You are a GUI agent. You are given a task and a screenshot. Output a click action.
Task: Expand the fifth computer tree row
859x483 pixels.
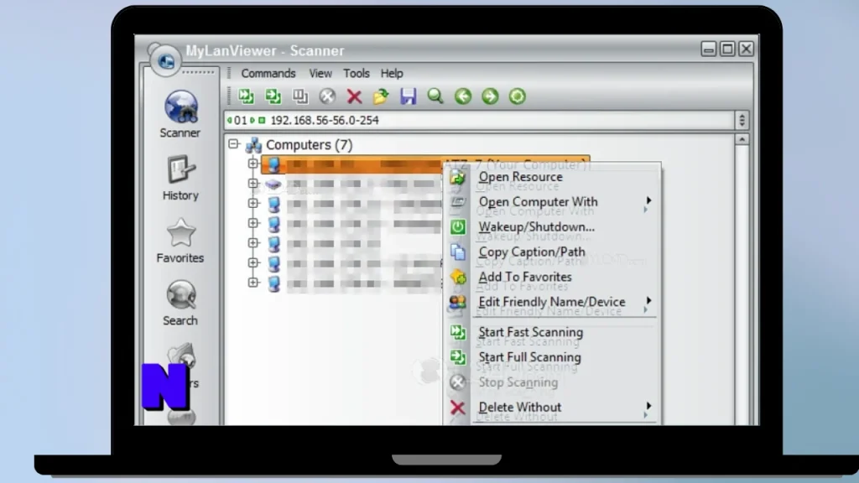[x=253, y=242]
